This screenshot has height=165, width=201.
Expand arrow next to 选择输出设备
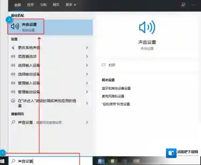(87, 74)
